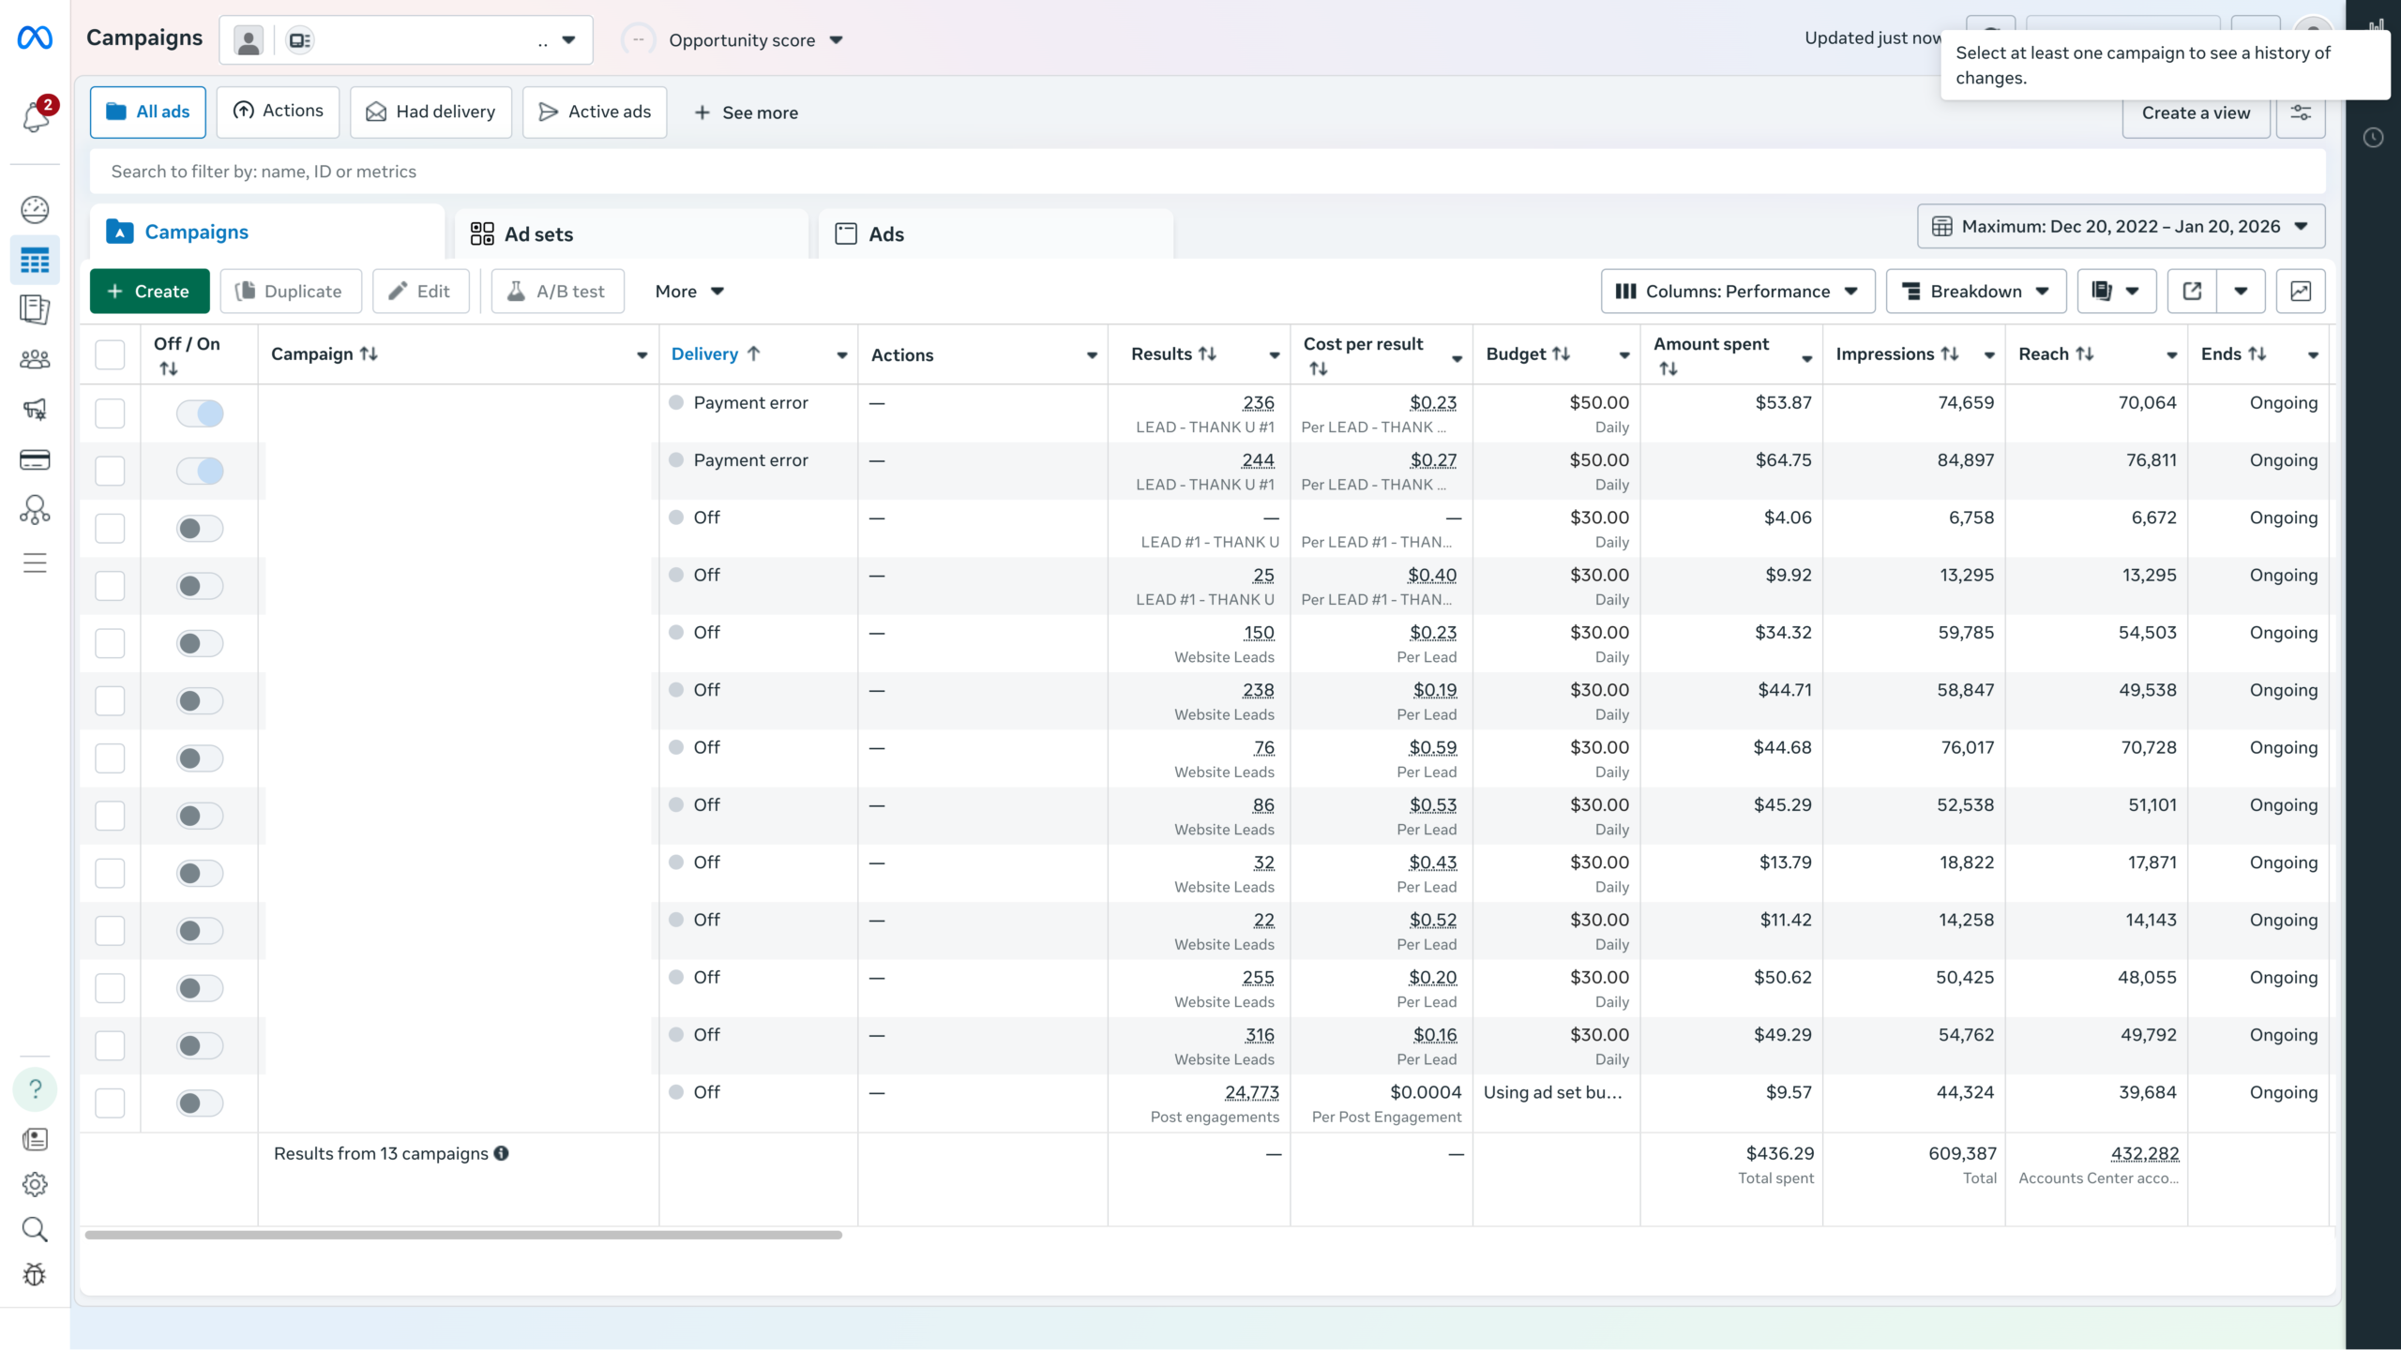
Task: Turn on the campaign with 316 results
Action: pyautogui.click(x=200, y=1045)
